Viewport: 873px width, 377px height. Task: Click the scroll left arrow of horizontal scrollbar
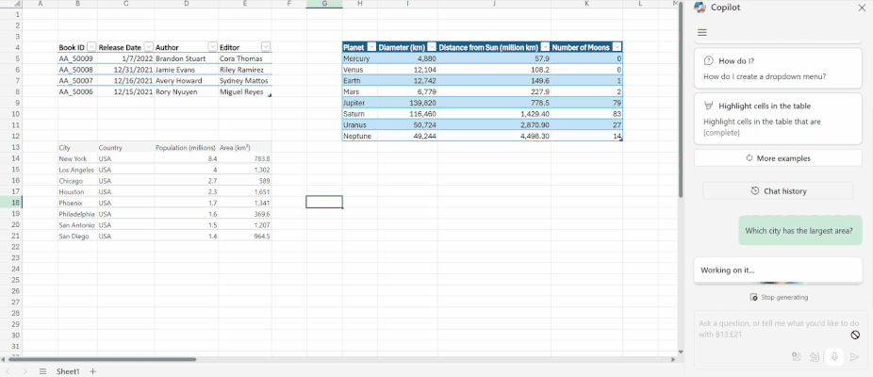(4, 359)
